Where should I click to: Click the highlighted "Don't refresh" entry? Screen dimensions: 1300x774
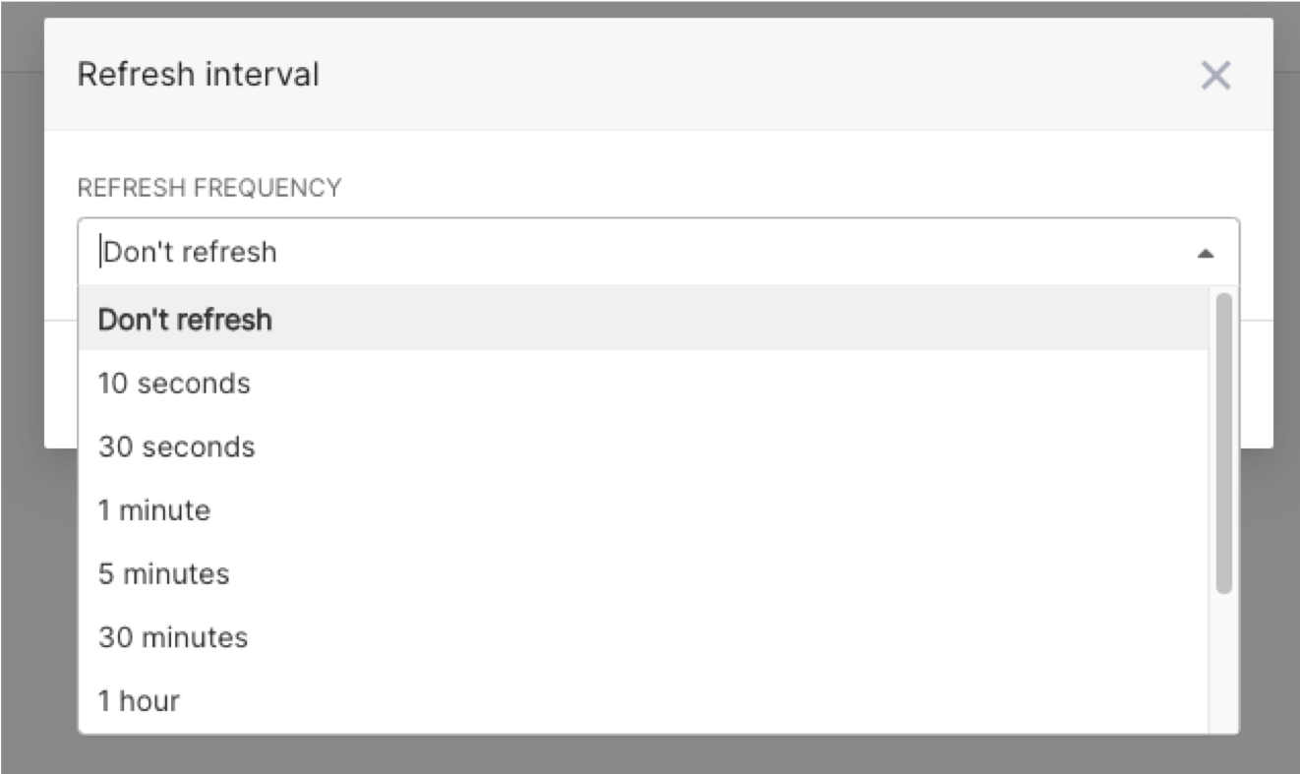tap(185, 320)
